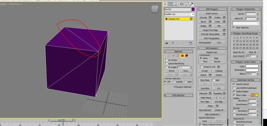Open the Motion panel tab
Image resolution: width=267 pixels, height=126 pixels.
181,4
